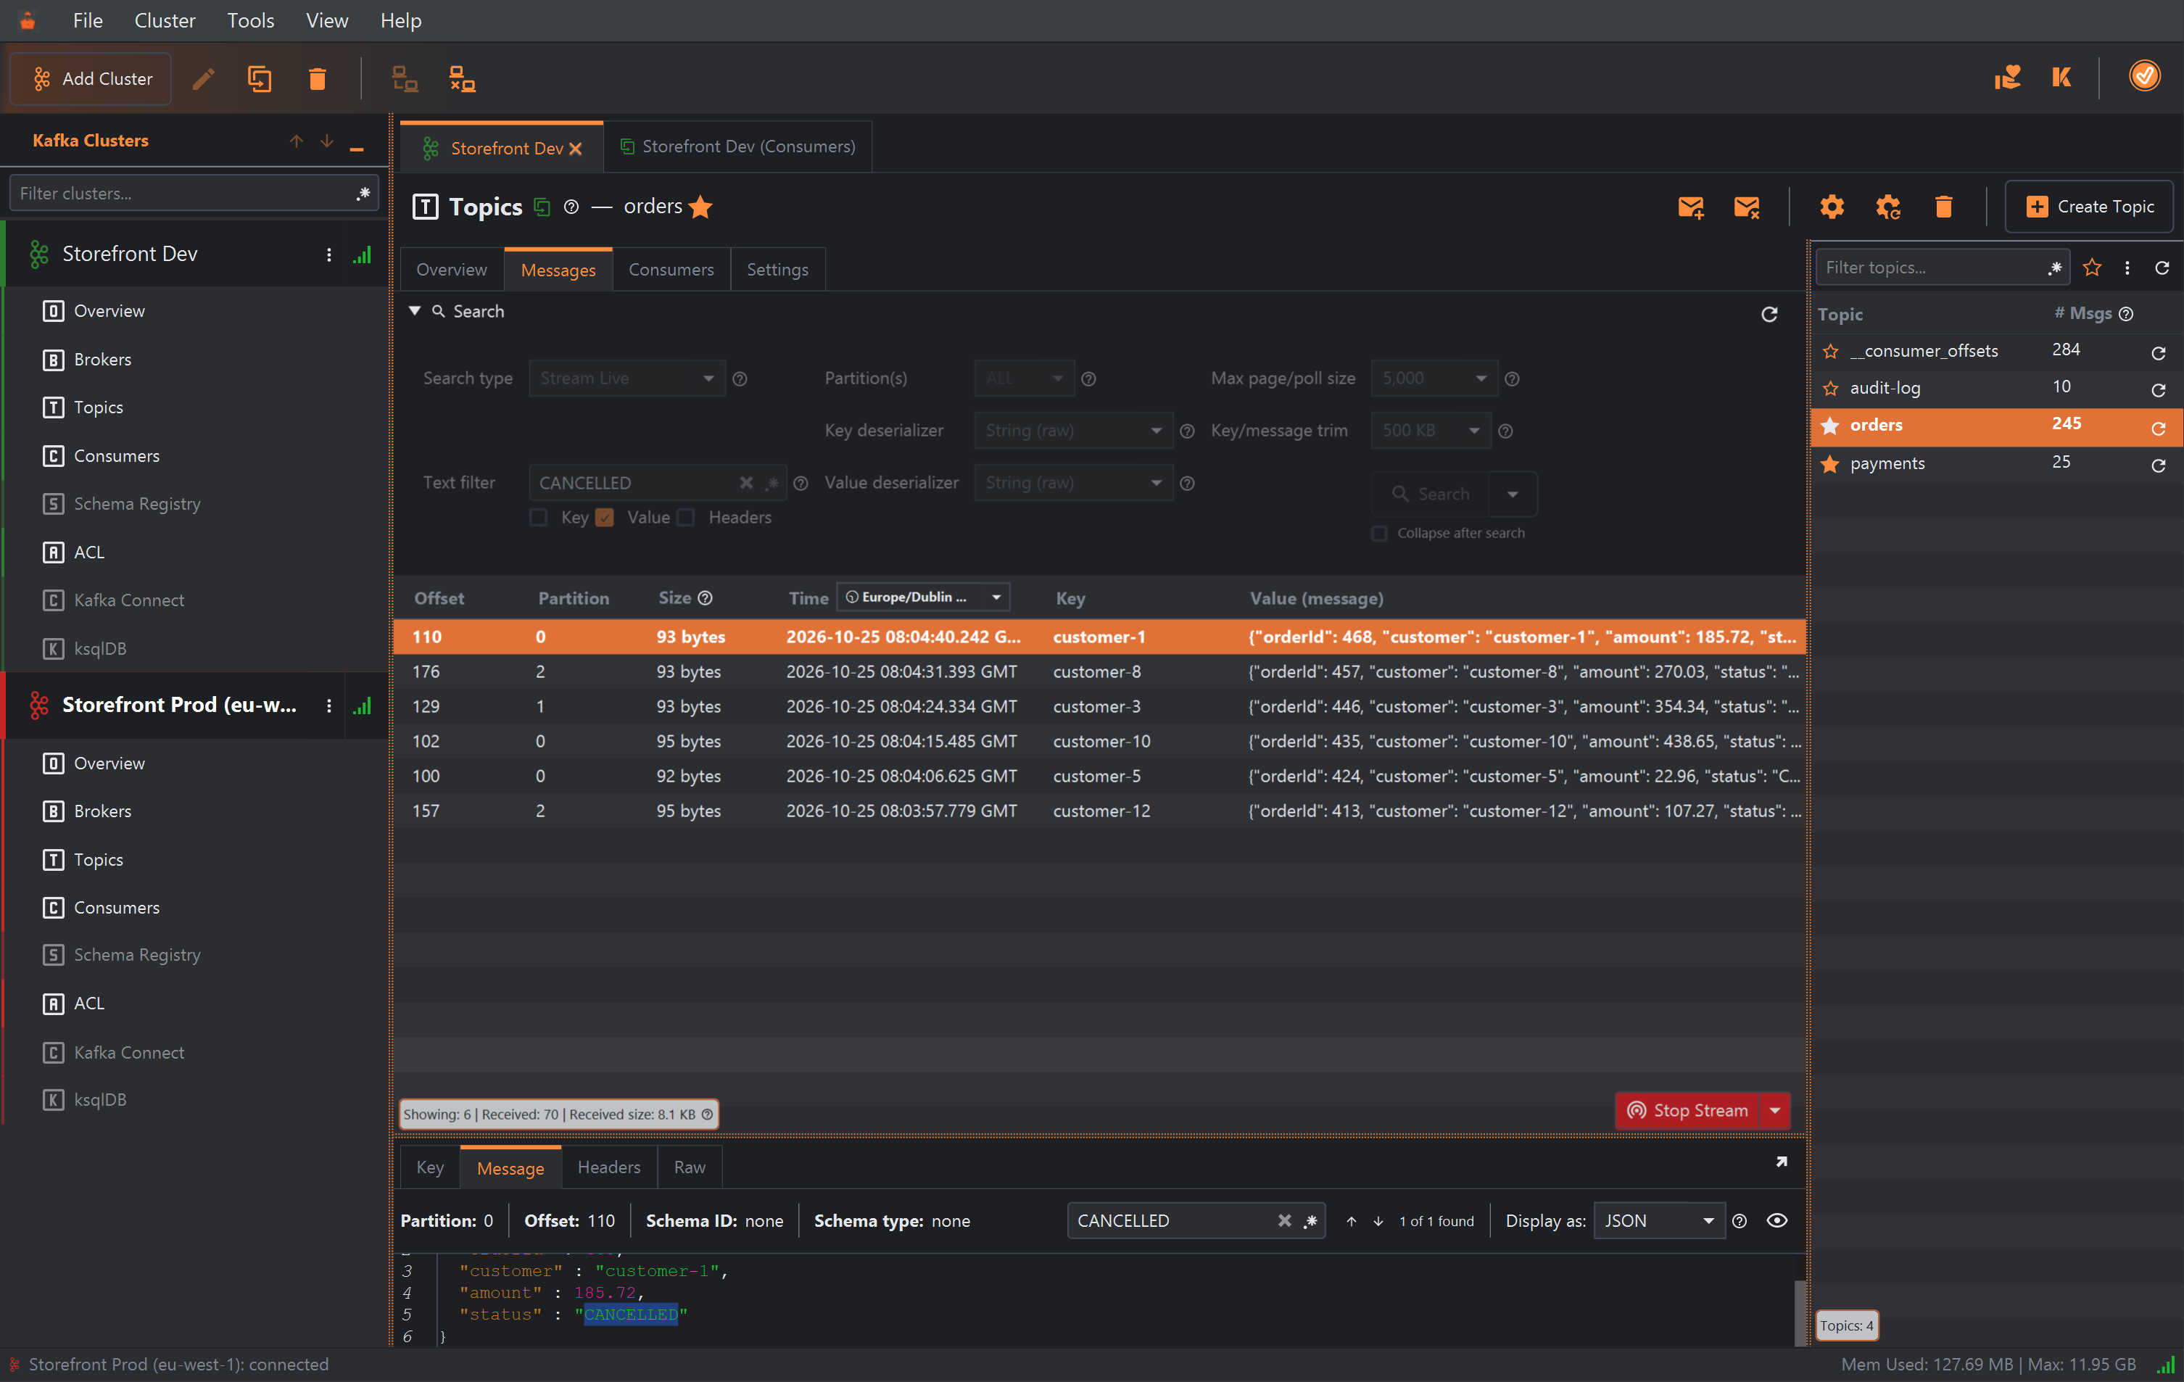The image size is (2184, 1382).
Task: Click the Add Cluster button
Action: (91, 79)
